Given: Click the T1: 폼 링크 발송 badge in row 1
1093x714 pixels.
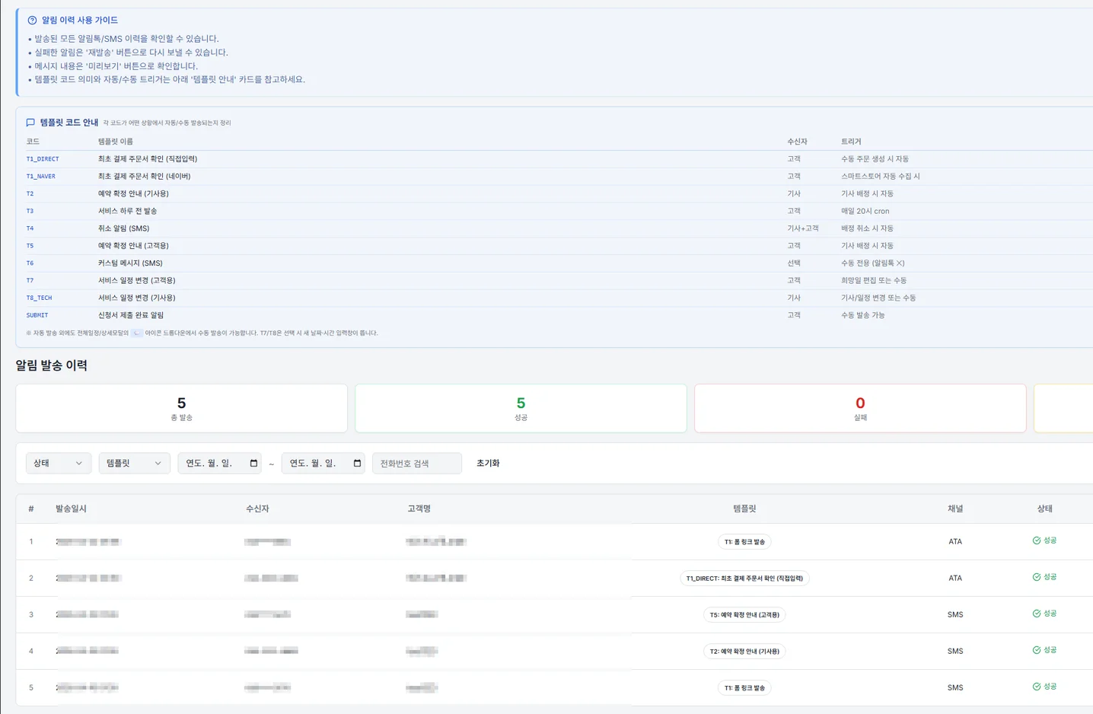Looking at the screenshot, I should [x=744, y=542].
